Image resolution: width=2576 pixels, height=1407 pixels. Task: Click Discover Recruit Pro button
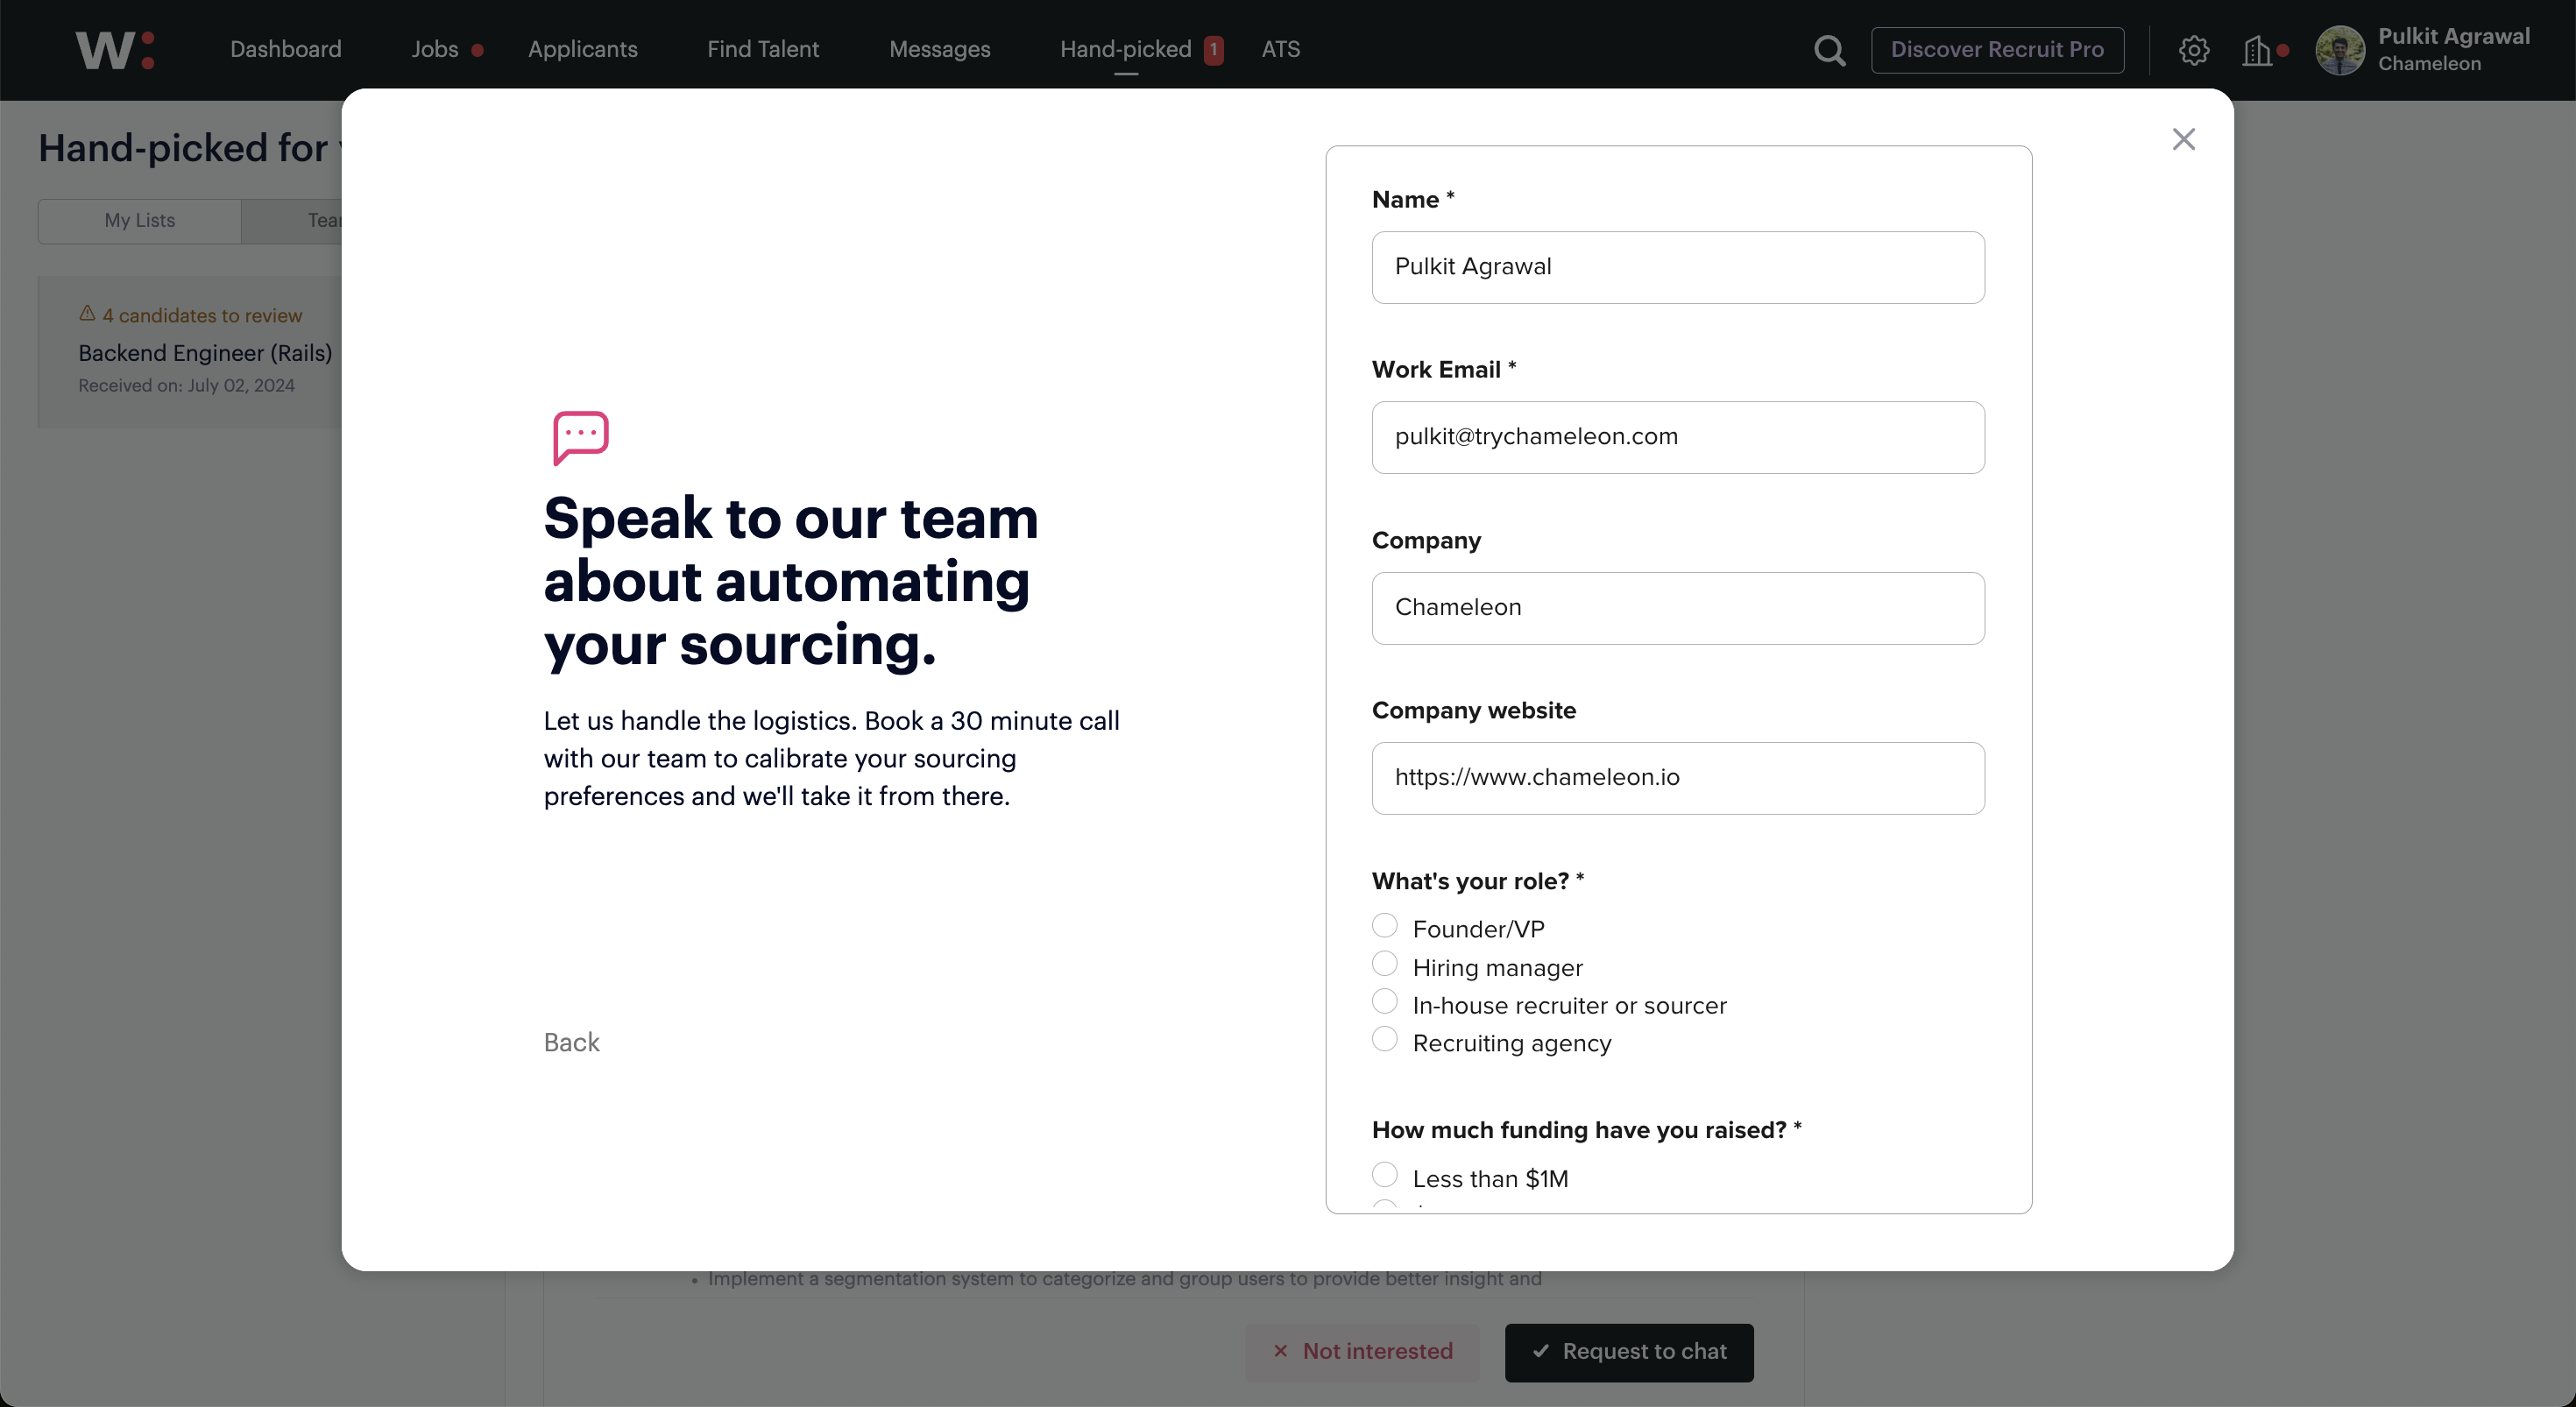(1997, 50)
